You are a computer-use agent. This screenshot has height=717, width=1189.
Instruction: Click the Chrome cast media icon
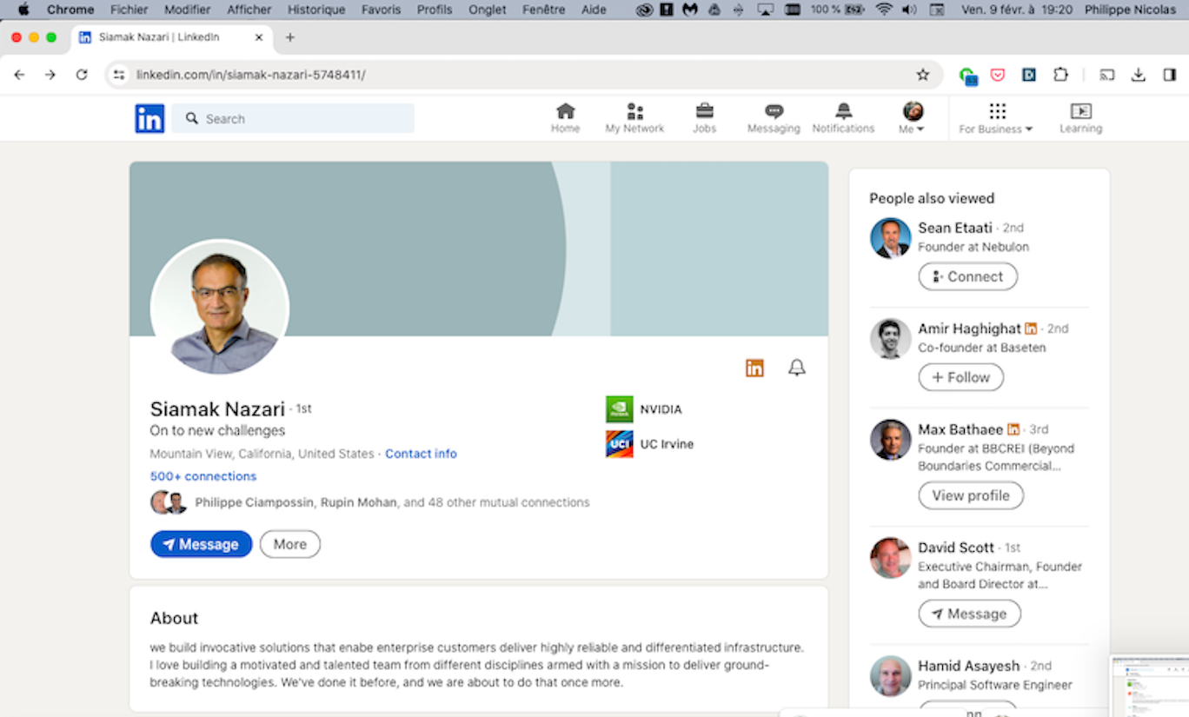[x=1107, y=75]
